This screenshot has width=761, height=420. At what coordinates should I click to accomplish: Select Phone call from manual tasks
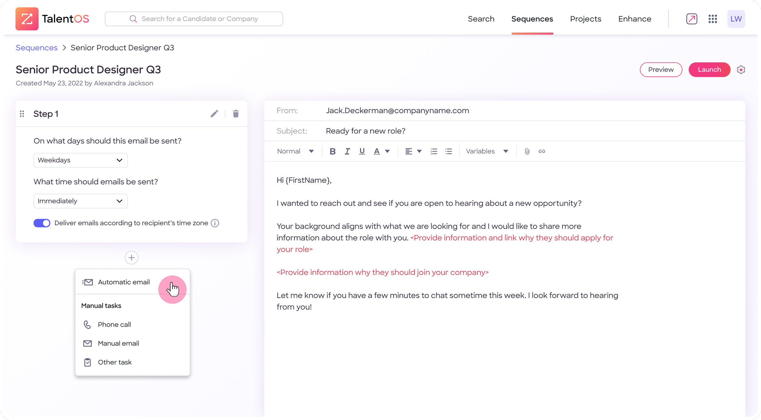114,325
